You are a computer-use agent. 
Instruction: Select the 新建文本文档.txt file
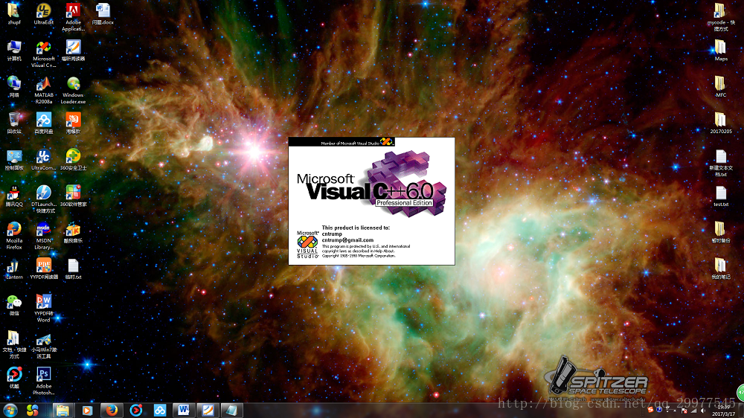721,163
